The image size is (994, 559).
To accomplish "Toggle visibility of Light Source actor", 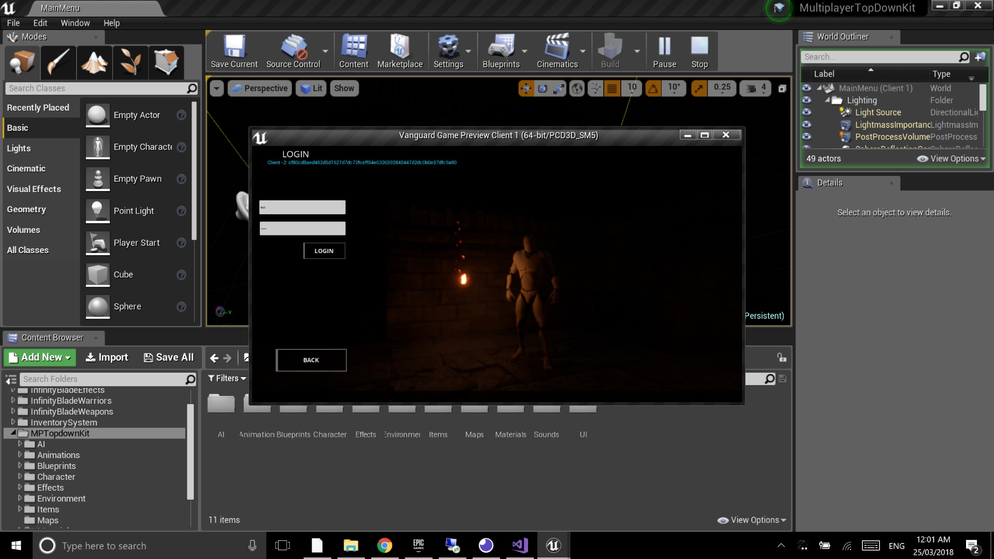I will click(x=807, y=112).
